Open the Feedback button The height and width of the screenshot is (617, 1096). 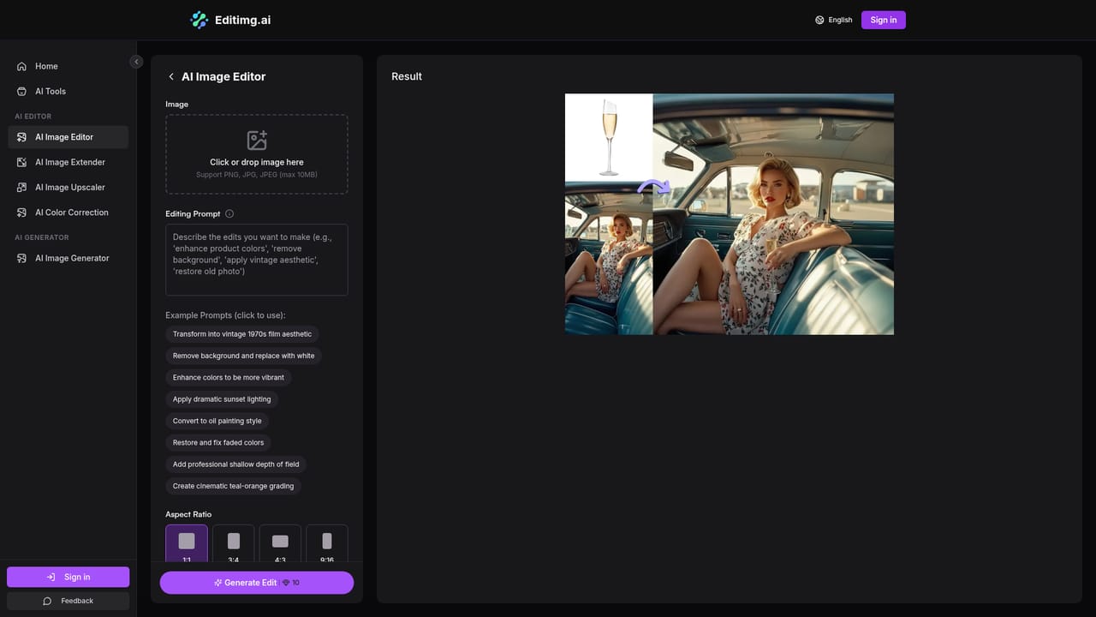(x=68, y=601)
